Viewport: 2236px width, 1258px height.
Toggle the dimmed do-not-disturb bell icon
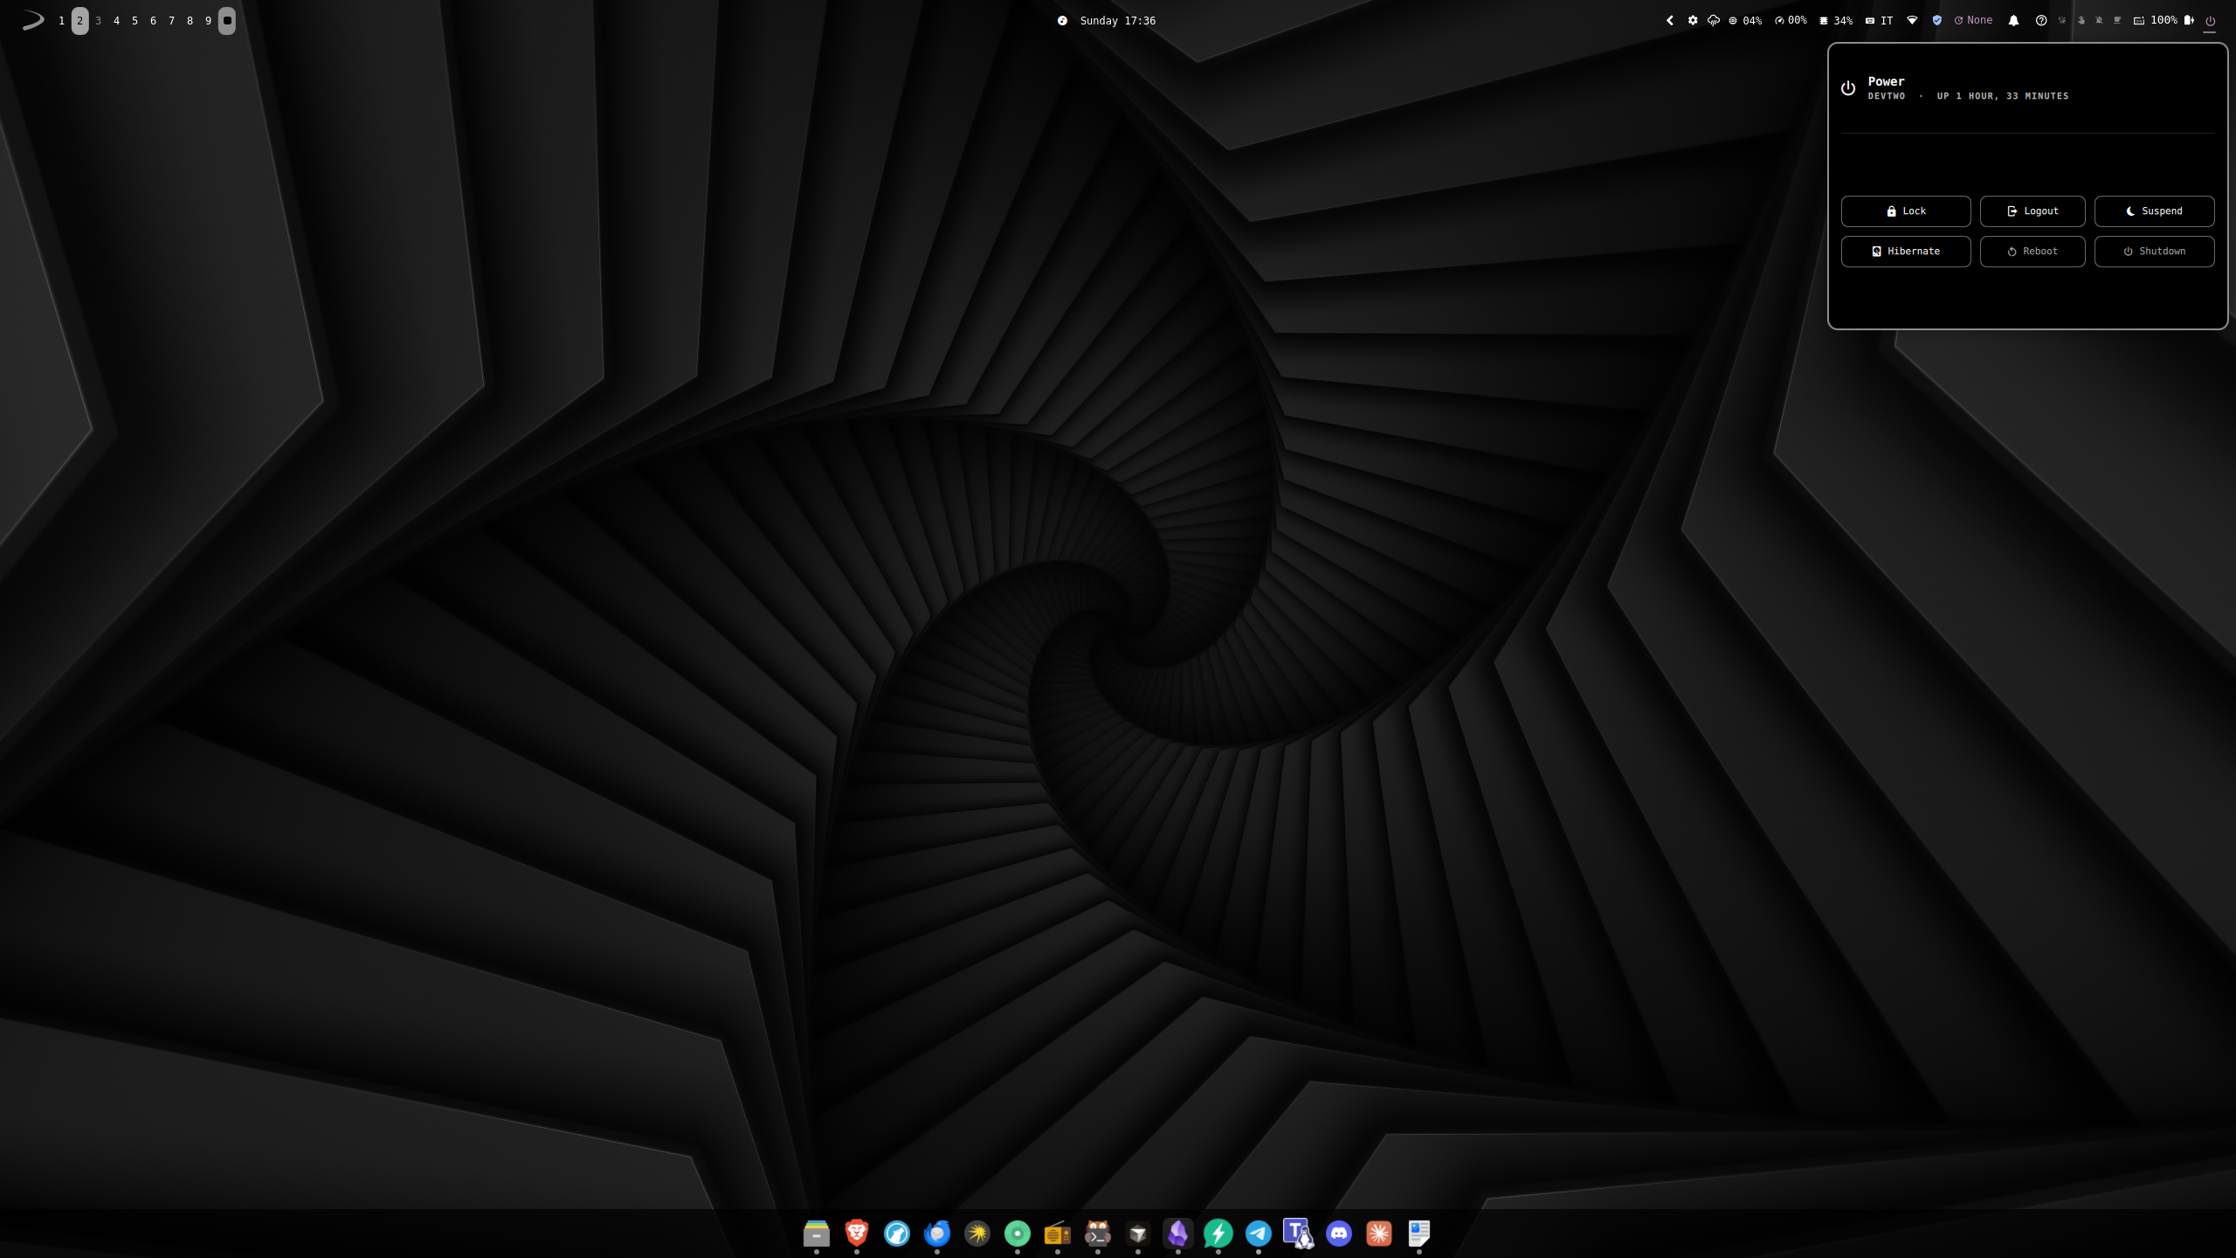(x=2099, y=20)
